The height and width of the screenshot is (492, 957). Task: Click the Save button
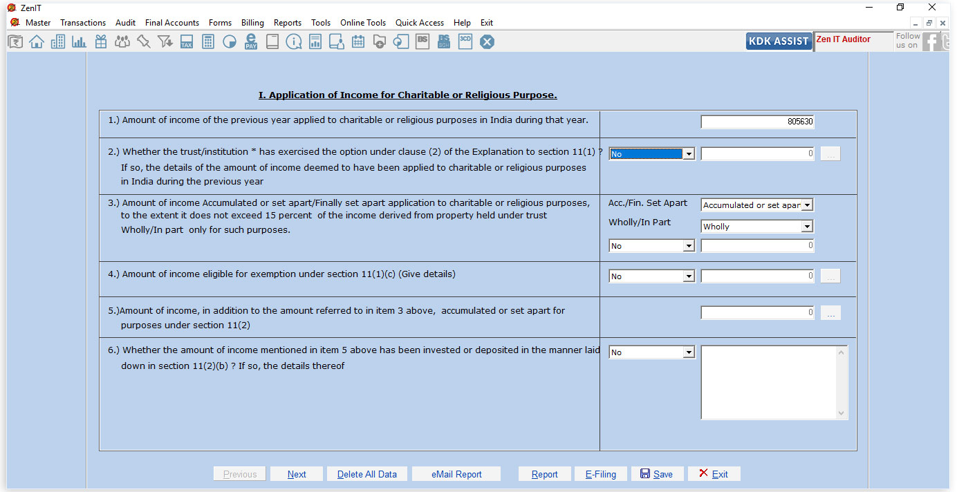(657, 474)
